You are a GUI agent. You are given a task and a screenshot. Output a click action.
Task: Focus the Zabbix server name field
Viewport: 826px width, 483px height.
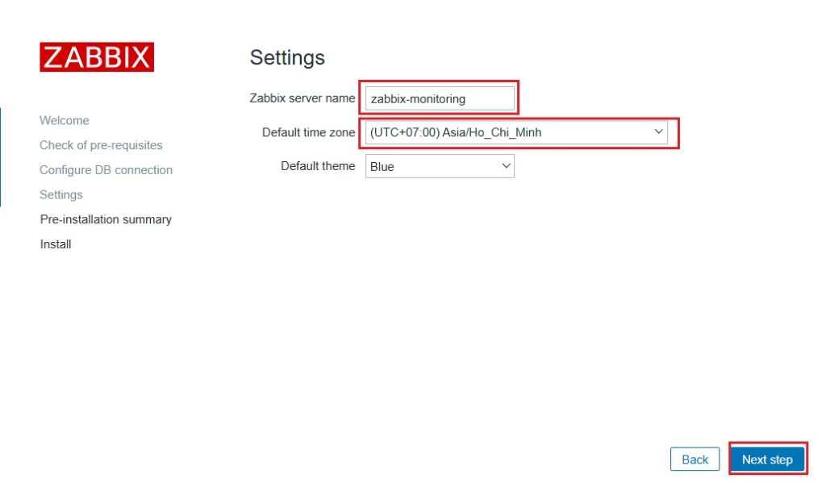[x=440, y=98]
